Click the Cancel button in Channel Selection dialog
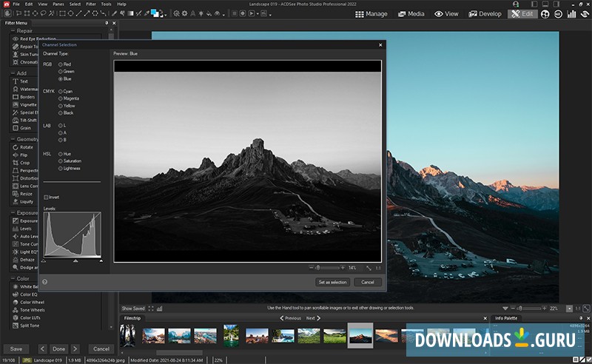 coord(368,282)
